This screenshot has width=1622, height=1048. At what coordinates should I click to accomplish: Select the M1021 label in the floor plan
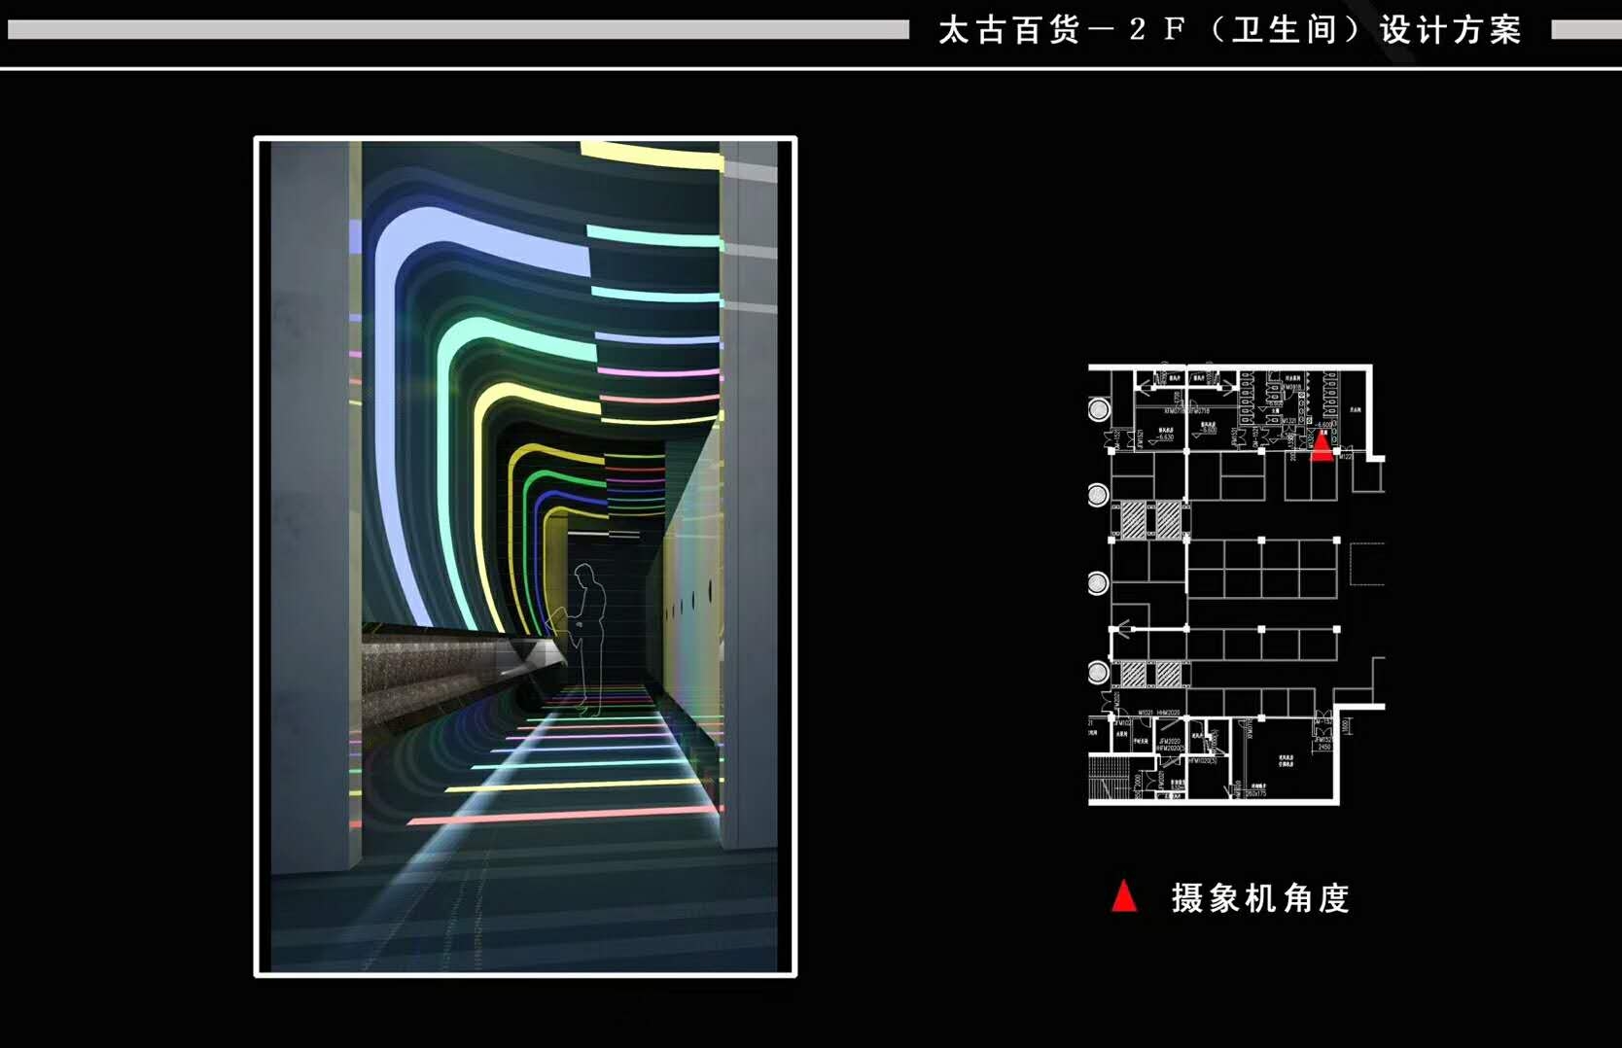pos(1145,713)
